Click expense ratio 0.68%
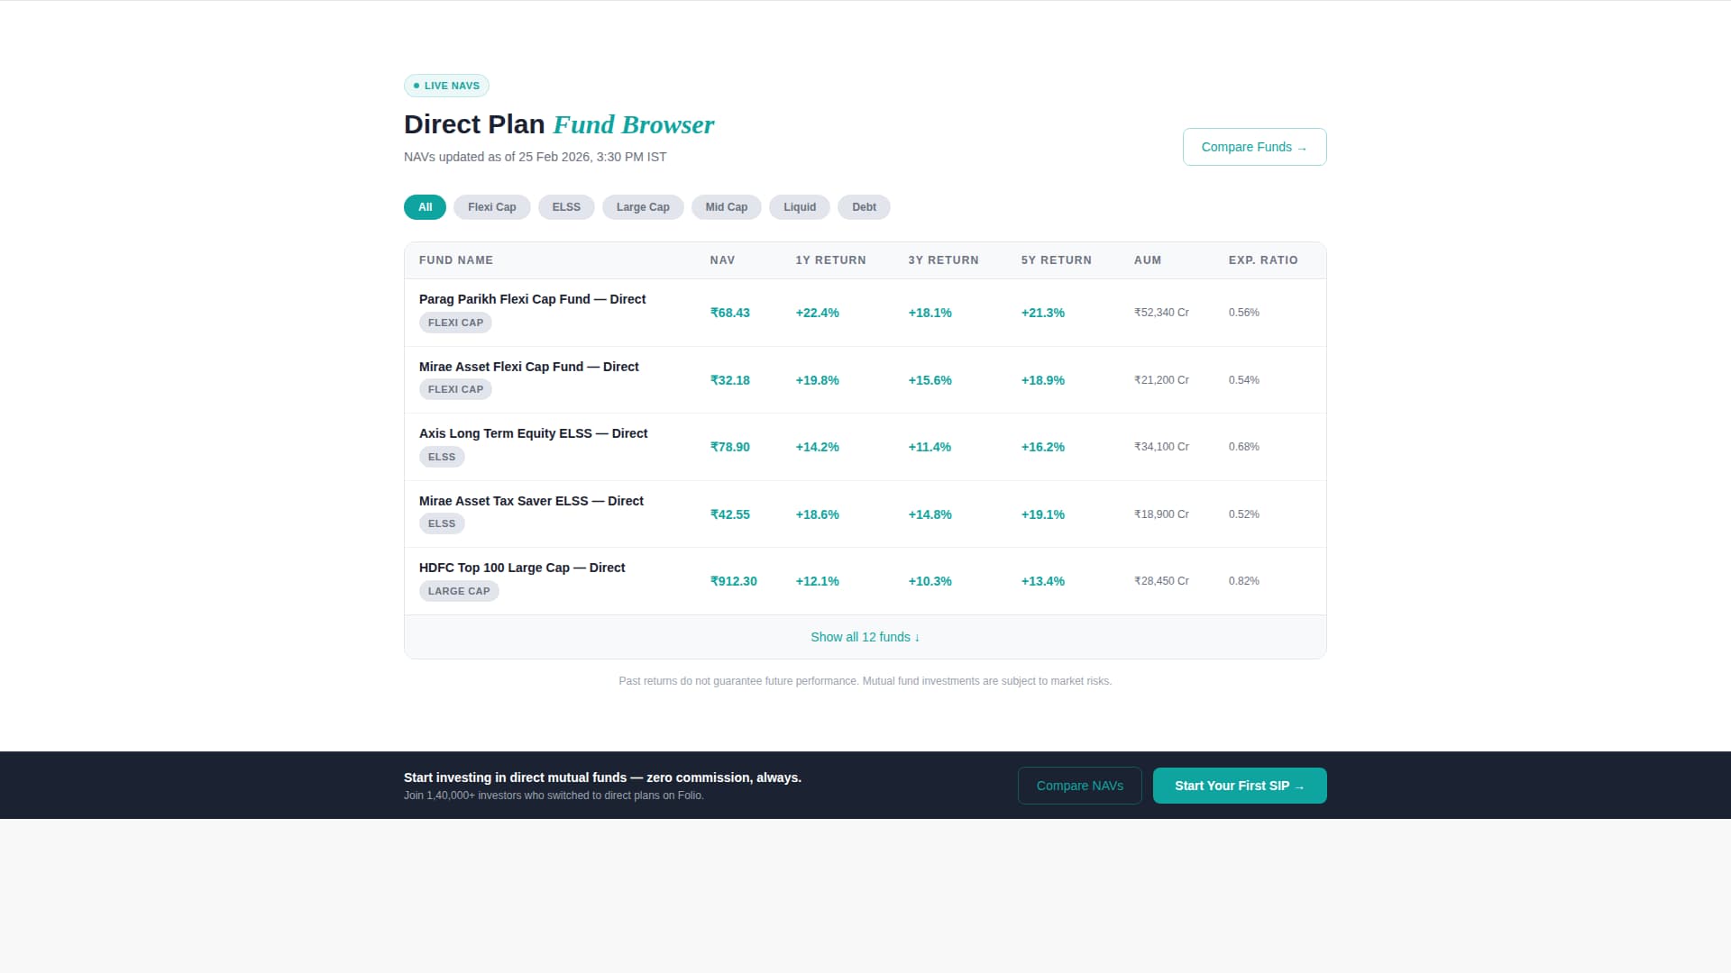Viewport: 1731px width, 973px height. coord(1243,447)
